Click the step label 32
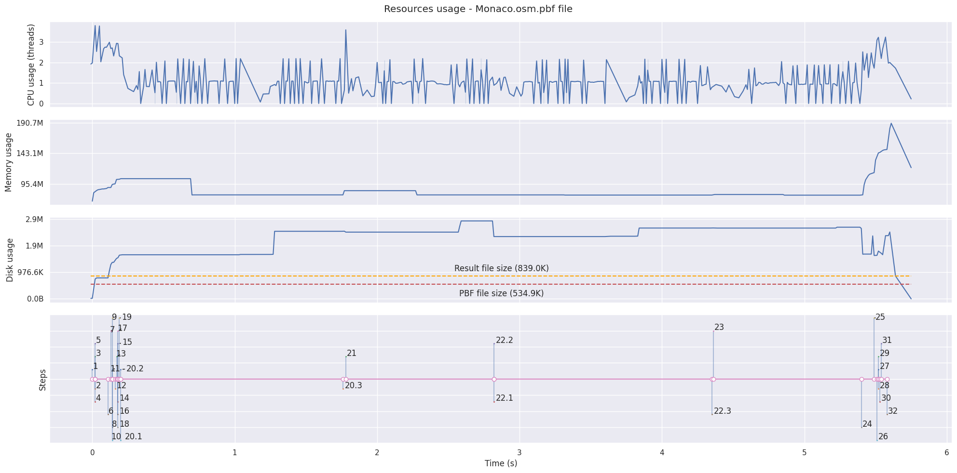This screenshot has width=957, height=473. (893, 411)
